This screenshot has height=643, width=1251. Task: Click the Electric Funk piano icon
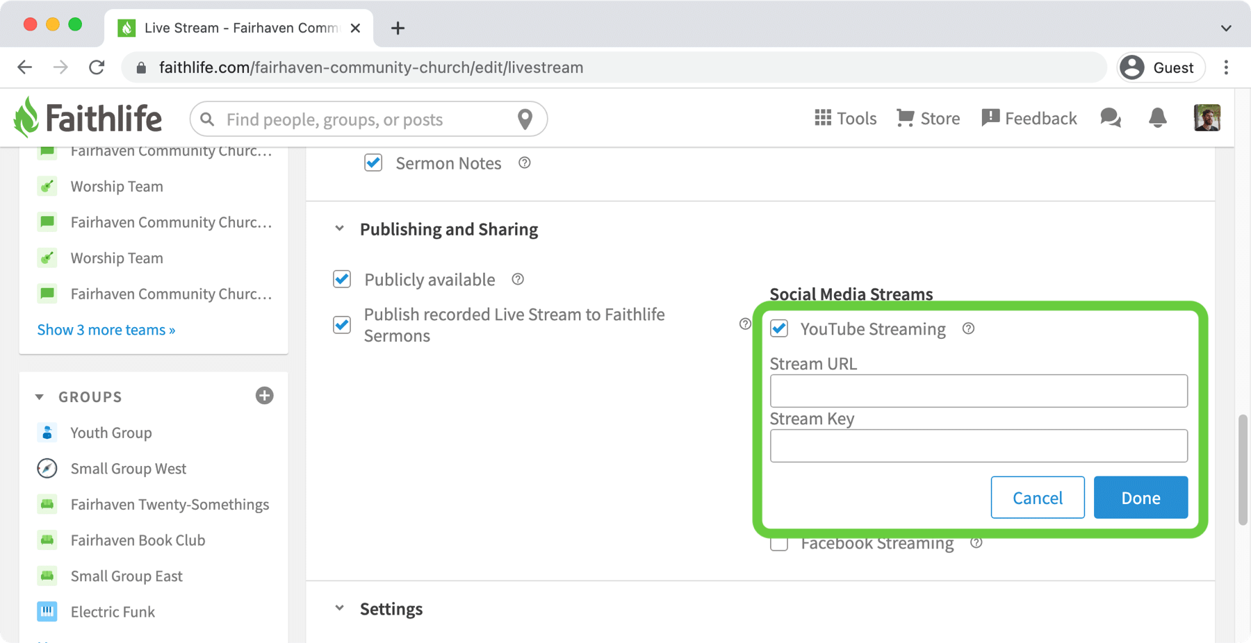pyautogui.click(x=47, y=612)
